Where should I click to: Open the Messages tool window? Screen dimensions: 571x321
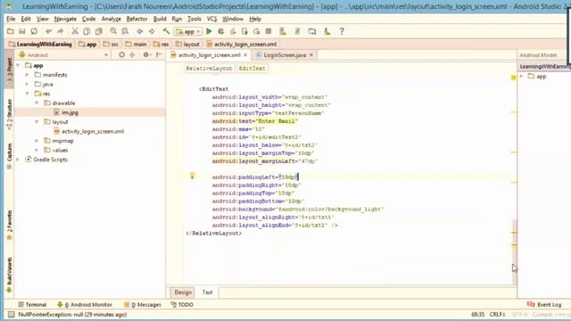tap(143, 305)
